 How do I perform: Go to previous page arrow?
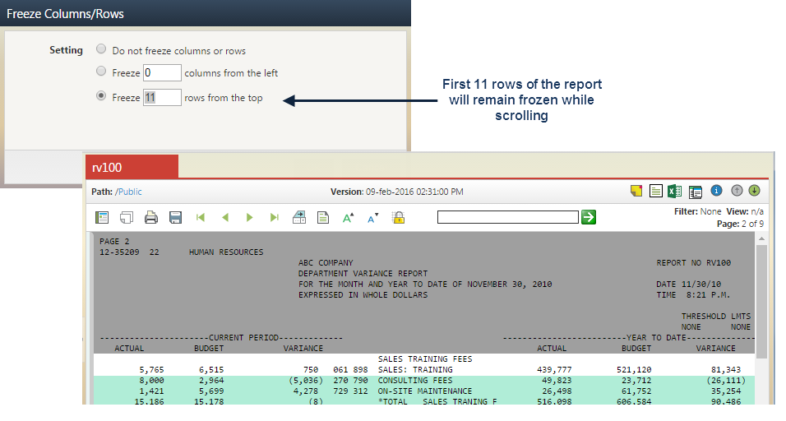click(x=225, y=217)
